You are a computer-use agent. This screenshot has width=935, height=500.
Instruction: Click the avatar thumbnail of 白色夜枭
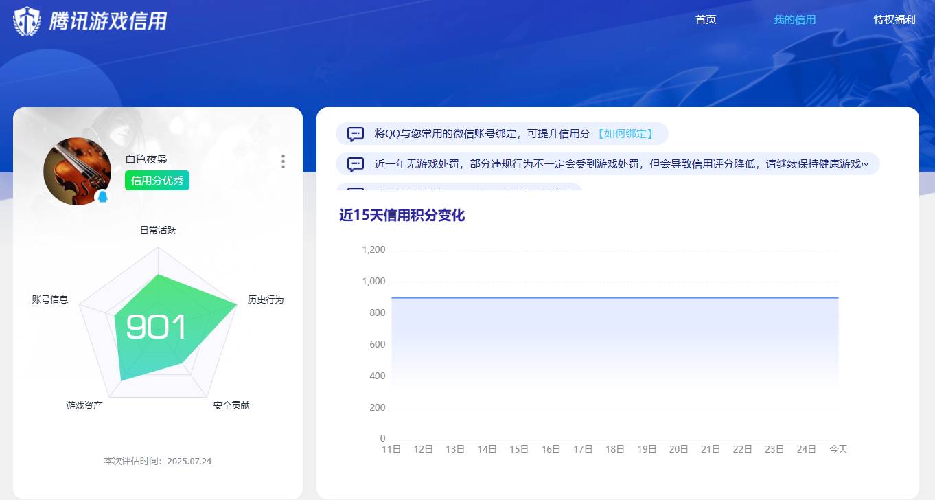77,171
